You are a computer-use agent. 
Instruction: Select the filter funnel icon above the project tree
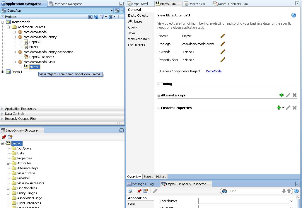point(102,17)
